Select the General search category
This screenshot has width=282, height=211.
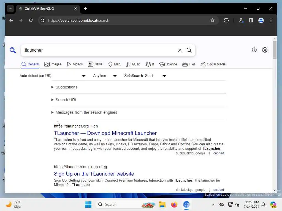[x=30, y=64]
